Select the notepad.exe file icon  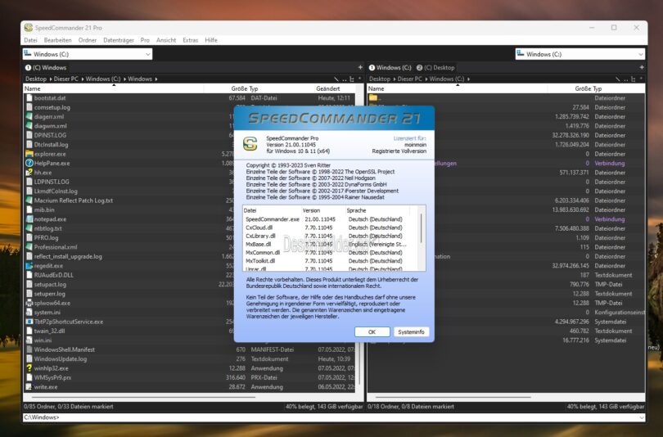click(29, 219)
